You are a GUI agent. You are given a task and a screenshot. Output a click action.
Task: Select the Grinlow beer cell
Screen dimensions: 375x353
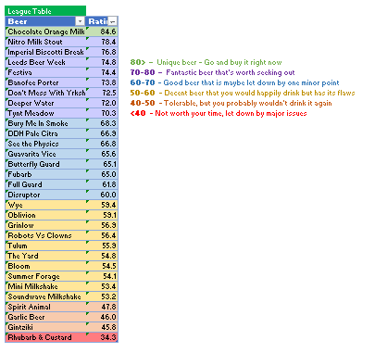tap(46, 225)
